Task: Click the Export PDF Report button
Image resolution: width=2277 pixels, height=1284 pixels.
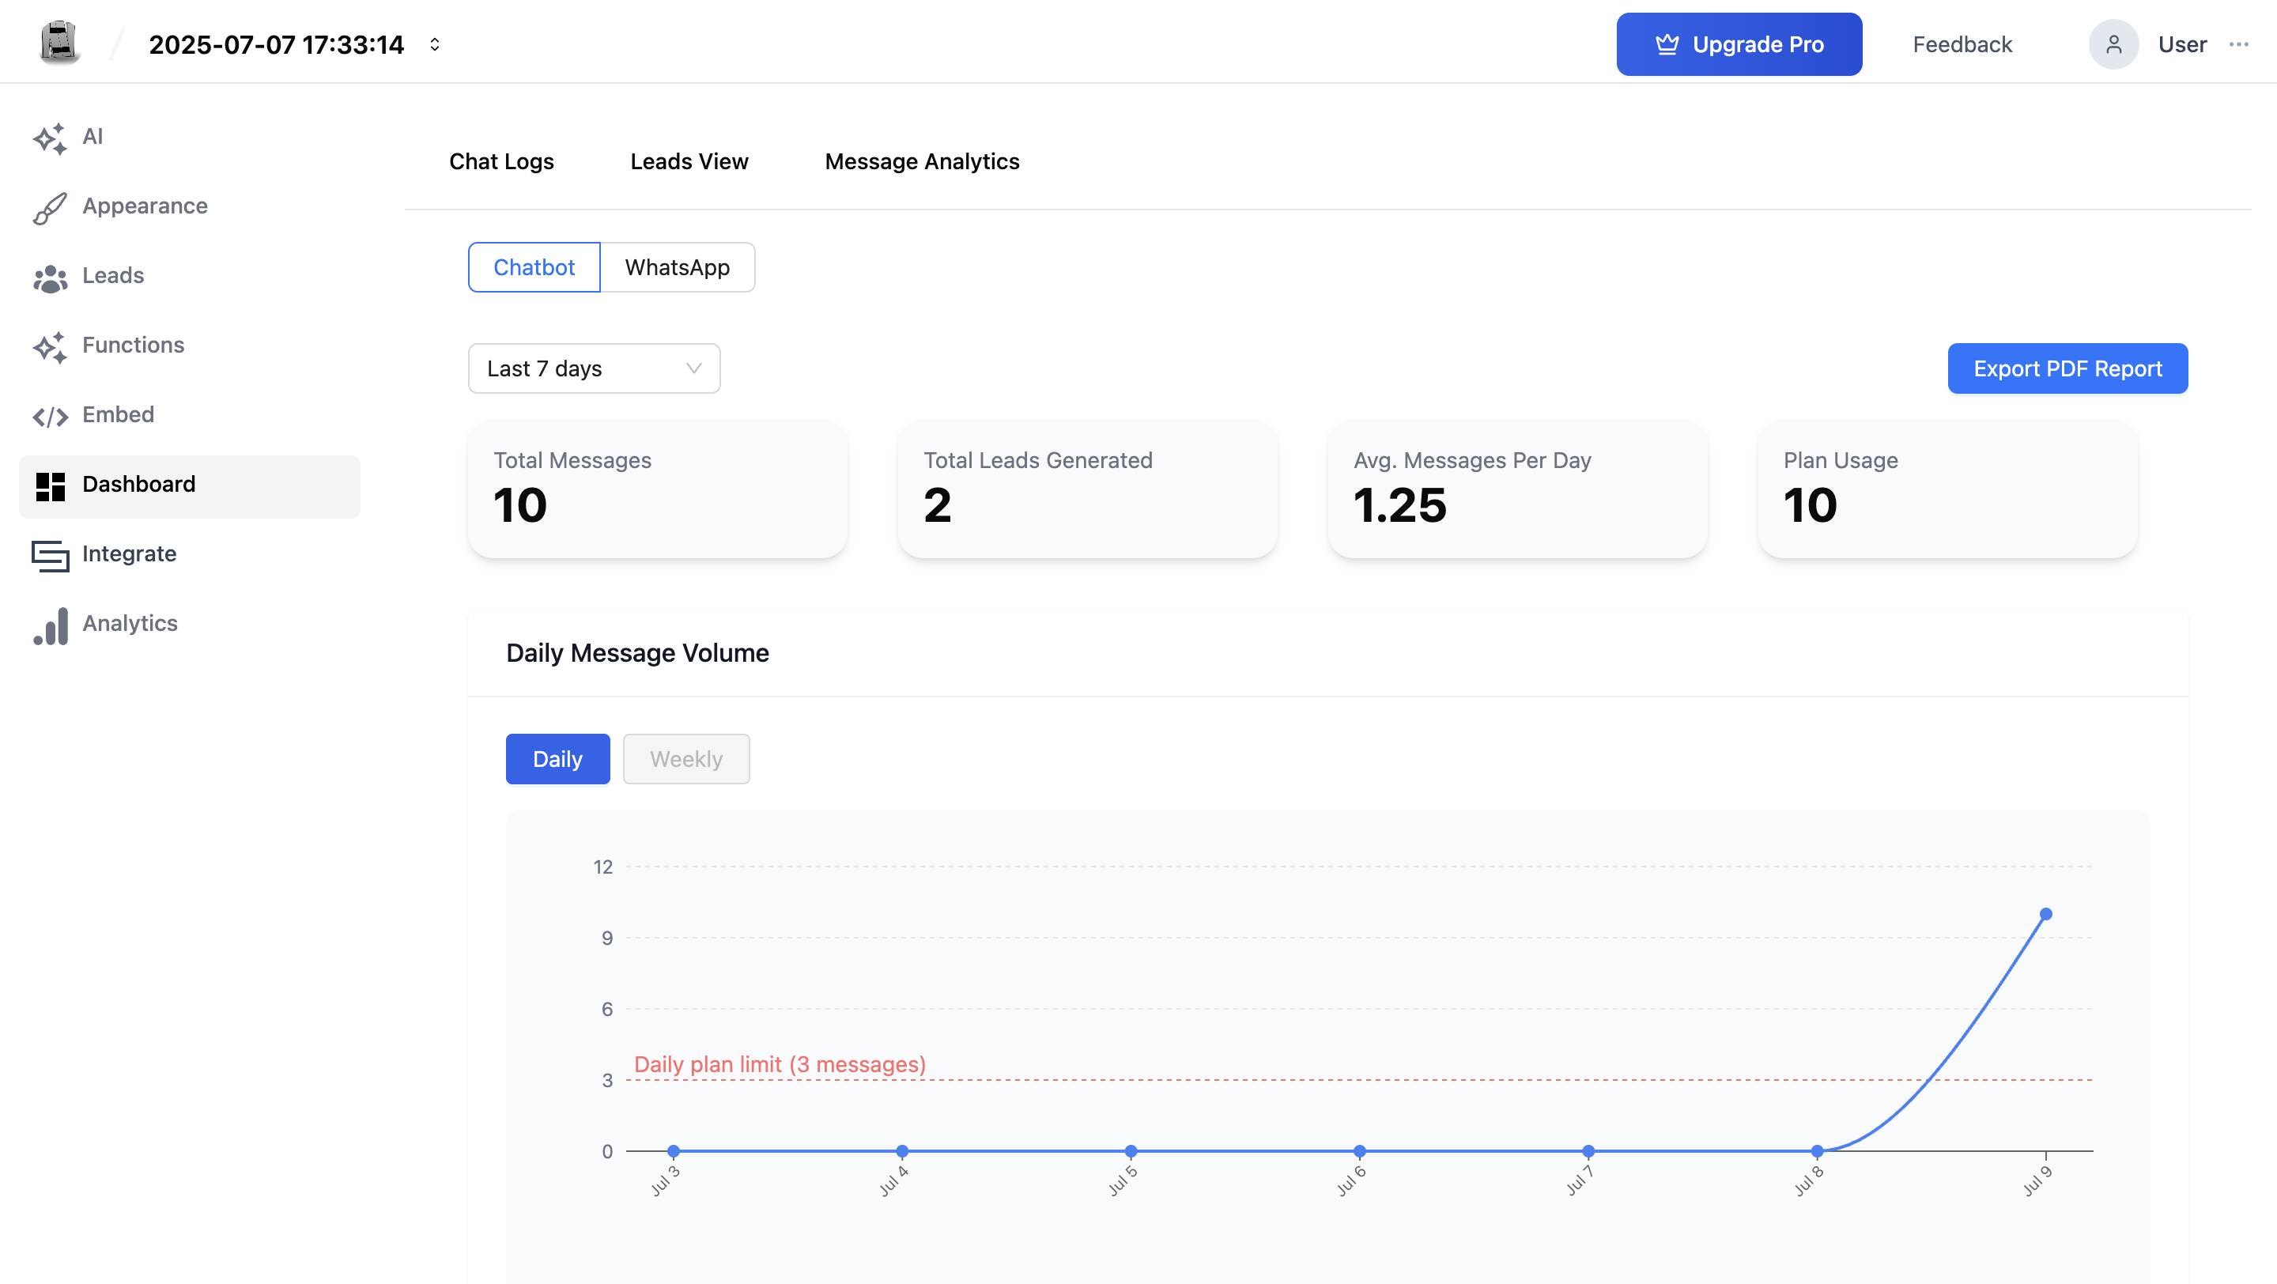Action: [x=2067, y=368]
